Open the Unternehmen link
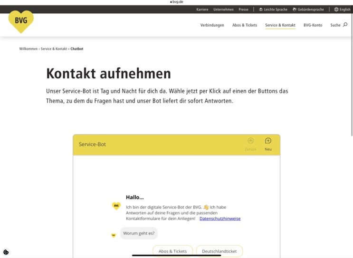Viewport: 353px width, 258px height. click(x=223, y=10)
